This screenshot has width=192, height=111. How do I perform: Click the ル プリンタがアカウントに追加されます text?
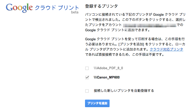click(x=117, y=49)
